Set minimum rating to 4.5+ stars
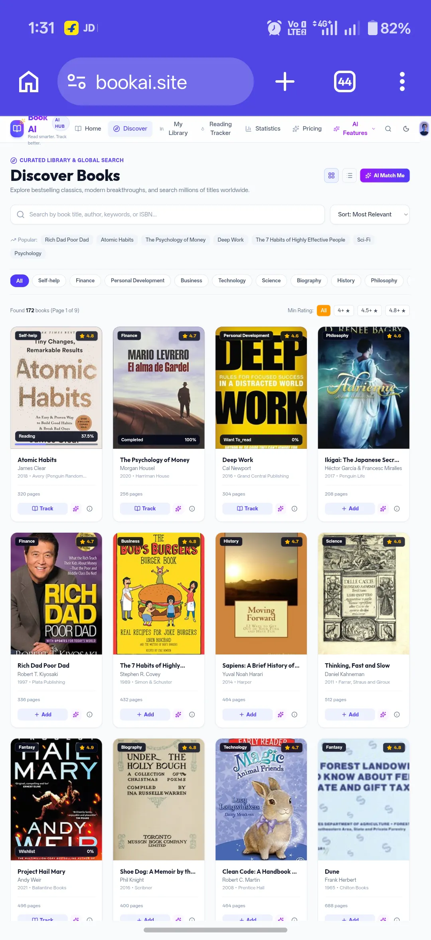The image size is (431, 940). (x=370, y=310)
